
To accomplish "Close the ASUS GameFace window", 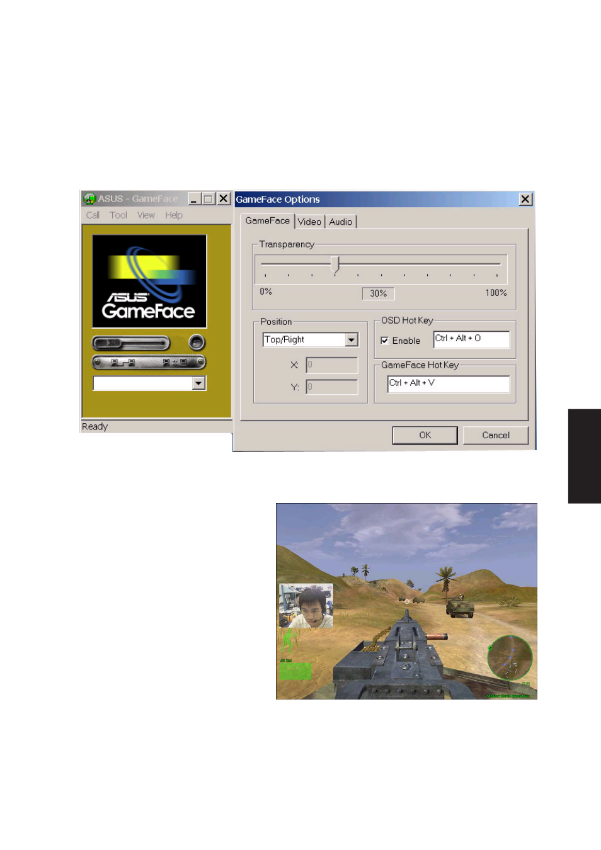I will [224, 199].
